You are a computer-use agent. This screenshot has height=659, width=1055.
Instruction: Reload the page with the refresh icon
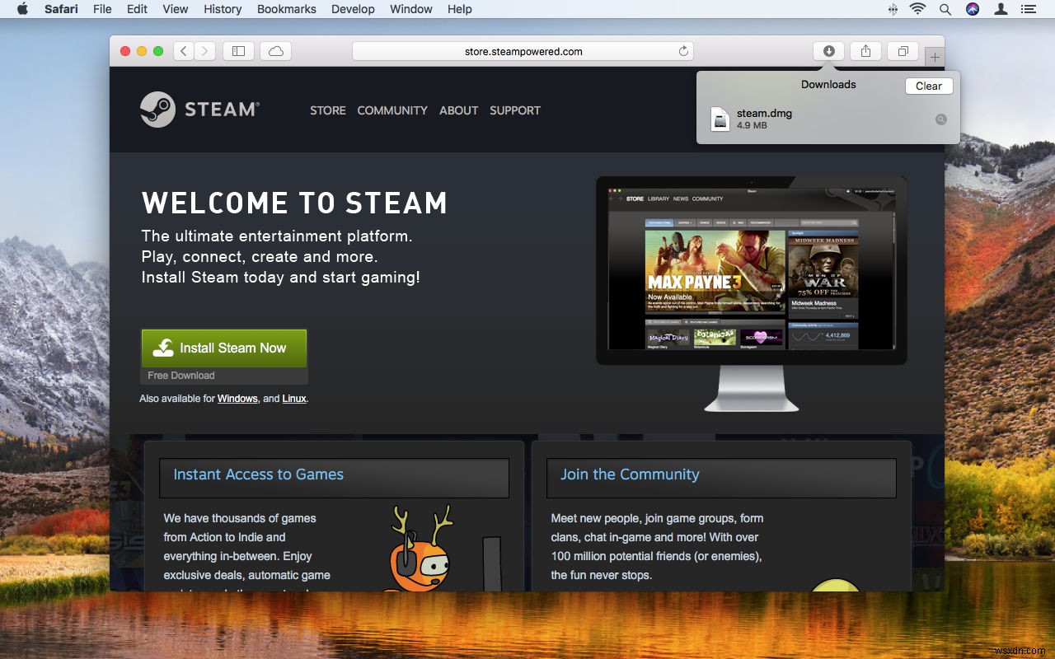point(683,50)
